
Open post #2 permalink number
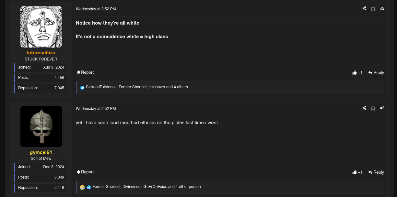coord(382,9)
